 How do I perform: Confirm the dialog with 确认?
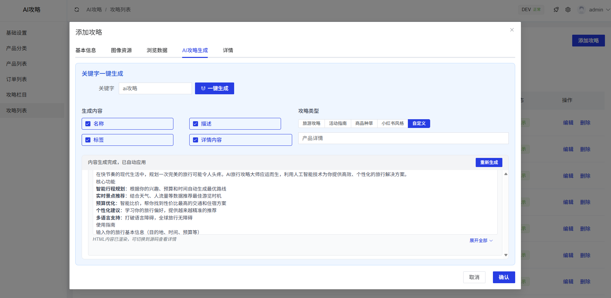(x=504, y=277)
